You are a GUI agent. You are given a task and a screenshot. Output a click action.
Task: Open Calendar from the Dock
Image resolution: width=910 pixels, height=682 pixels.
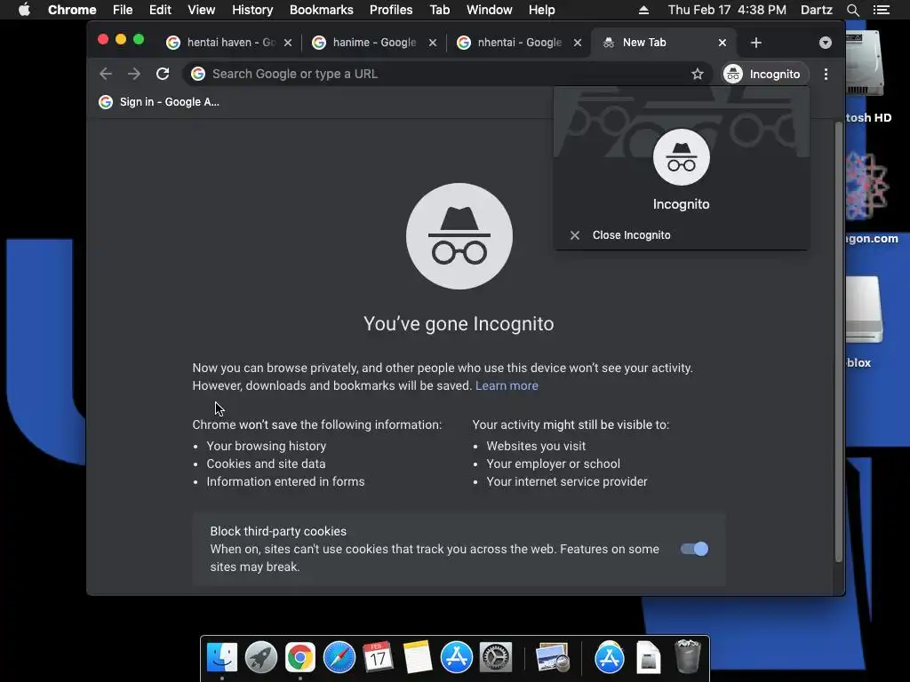pyautogui.click(x=379, y=658)
